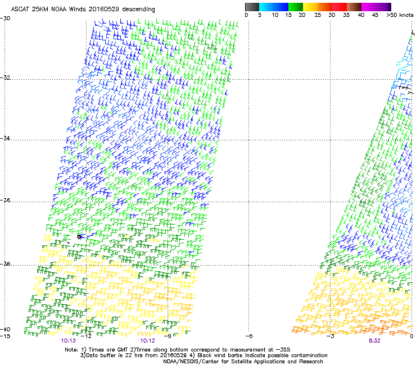Click the 0 longitude axis label
The width and height of the screenshot is (416, 365).
[x=412, y=336]
